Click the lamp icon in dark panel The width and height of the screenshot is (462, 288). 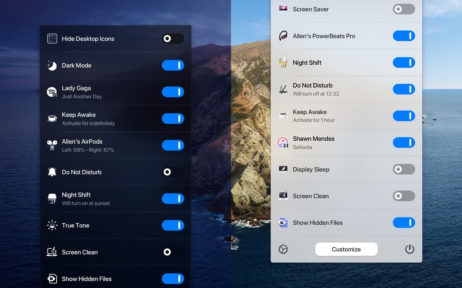click(52, 199)
